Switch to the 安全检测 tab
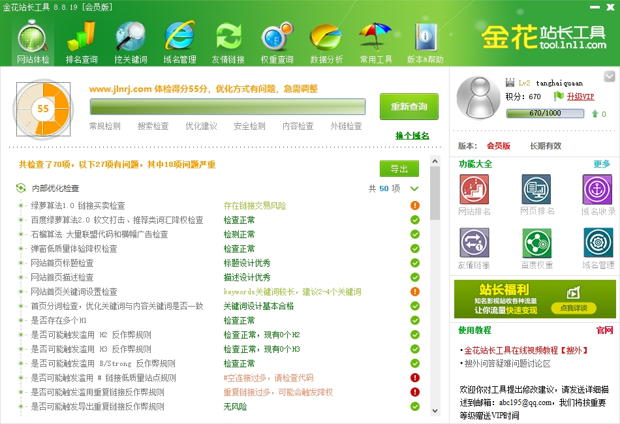The image size is (620, 424). coord(249,127)
